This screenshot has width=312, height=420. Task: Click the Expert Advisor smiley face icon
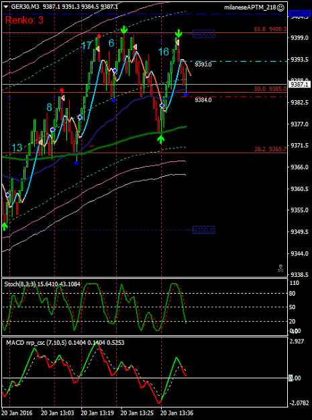coord(280,7)
